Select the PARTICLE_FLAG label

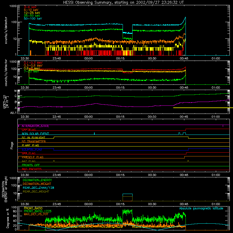(33, 157)
